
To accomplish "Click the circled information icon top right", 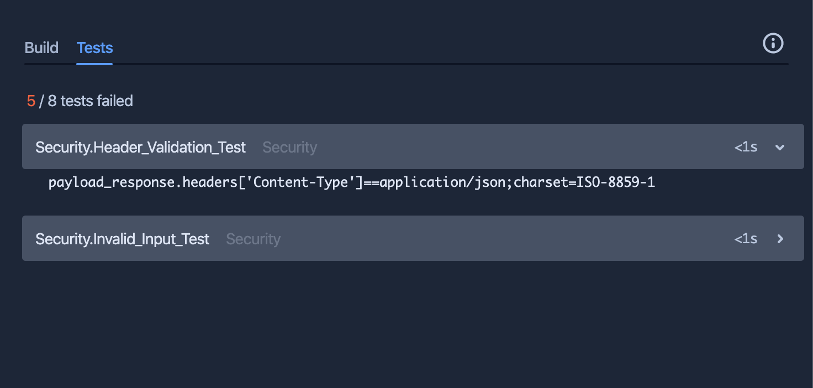I will coord(773,43).
